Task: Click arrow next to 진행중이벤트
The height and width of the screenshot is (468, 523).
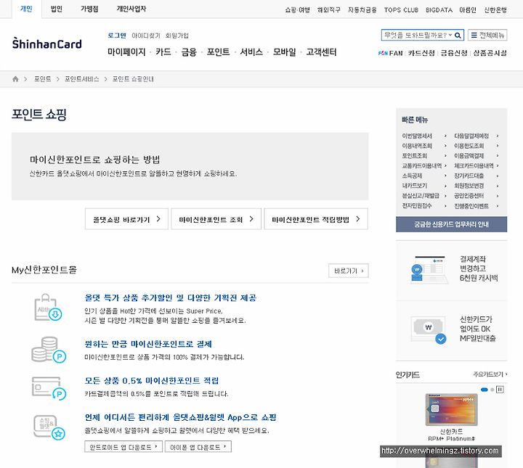Action: [498, 206]
